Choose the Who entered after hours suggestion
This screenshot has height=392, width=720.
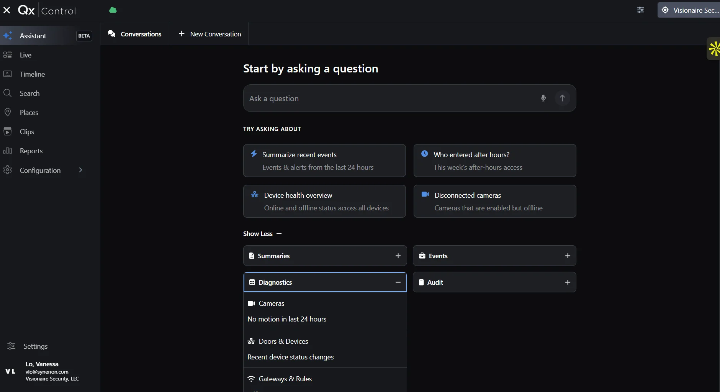click(495, 161)
